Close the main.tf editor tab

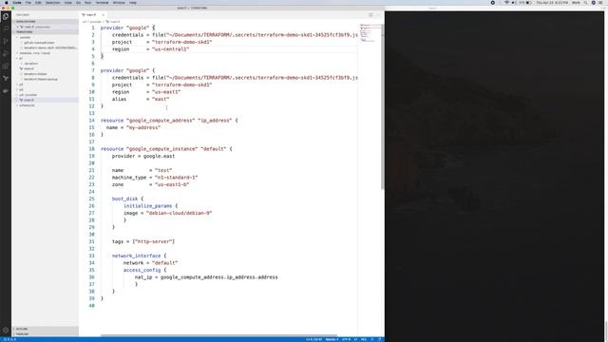pyautogui.click(x=104, y=15)
